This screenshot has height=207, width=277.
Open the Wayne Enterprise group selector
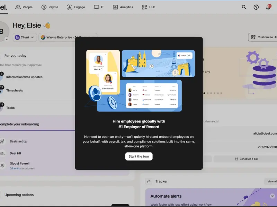coord(68,37)
